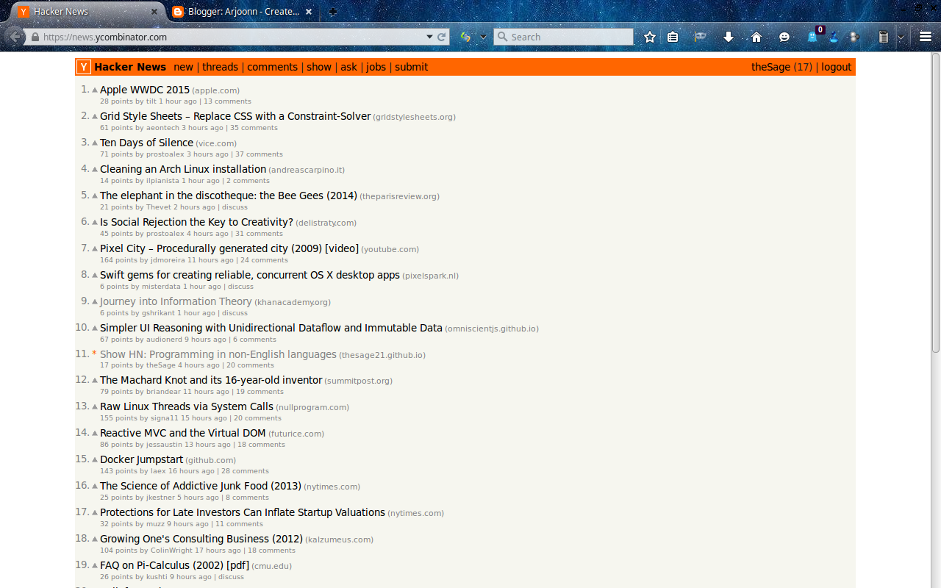
Task: Open 'Show HN: Programming in non-English languages'
Action: [x=218, y=354]
